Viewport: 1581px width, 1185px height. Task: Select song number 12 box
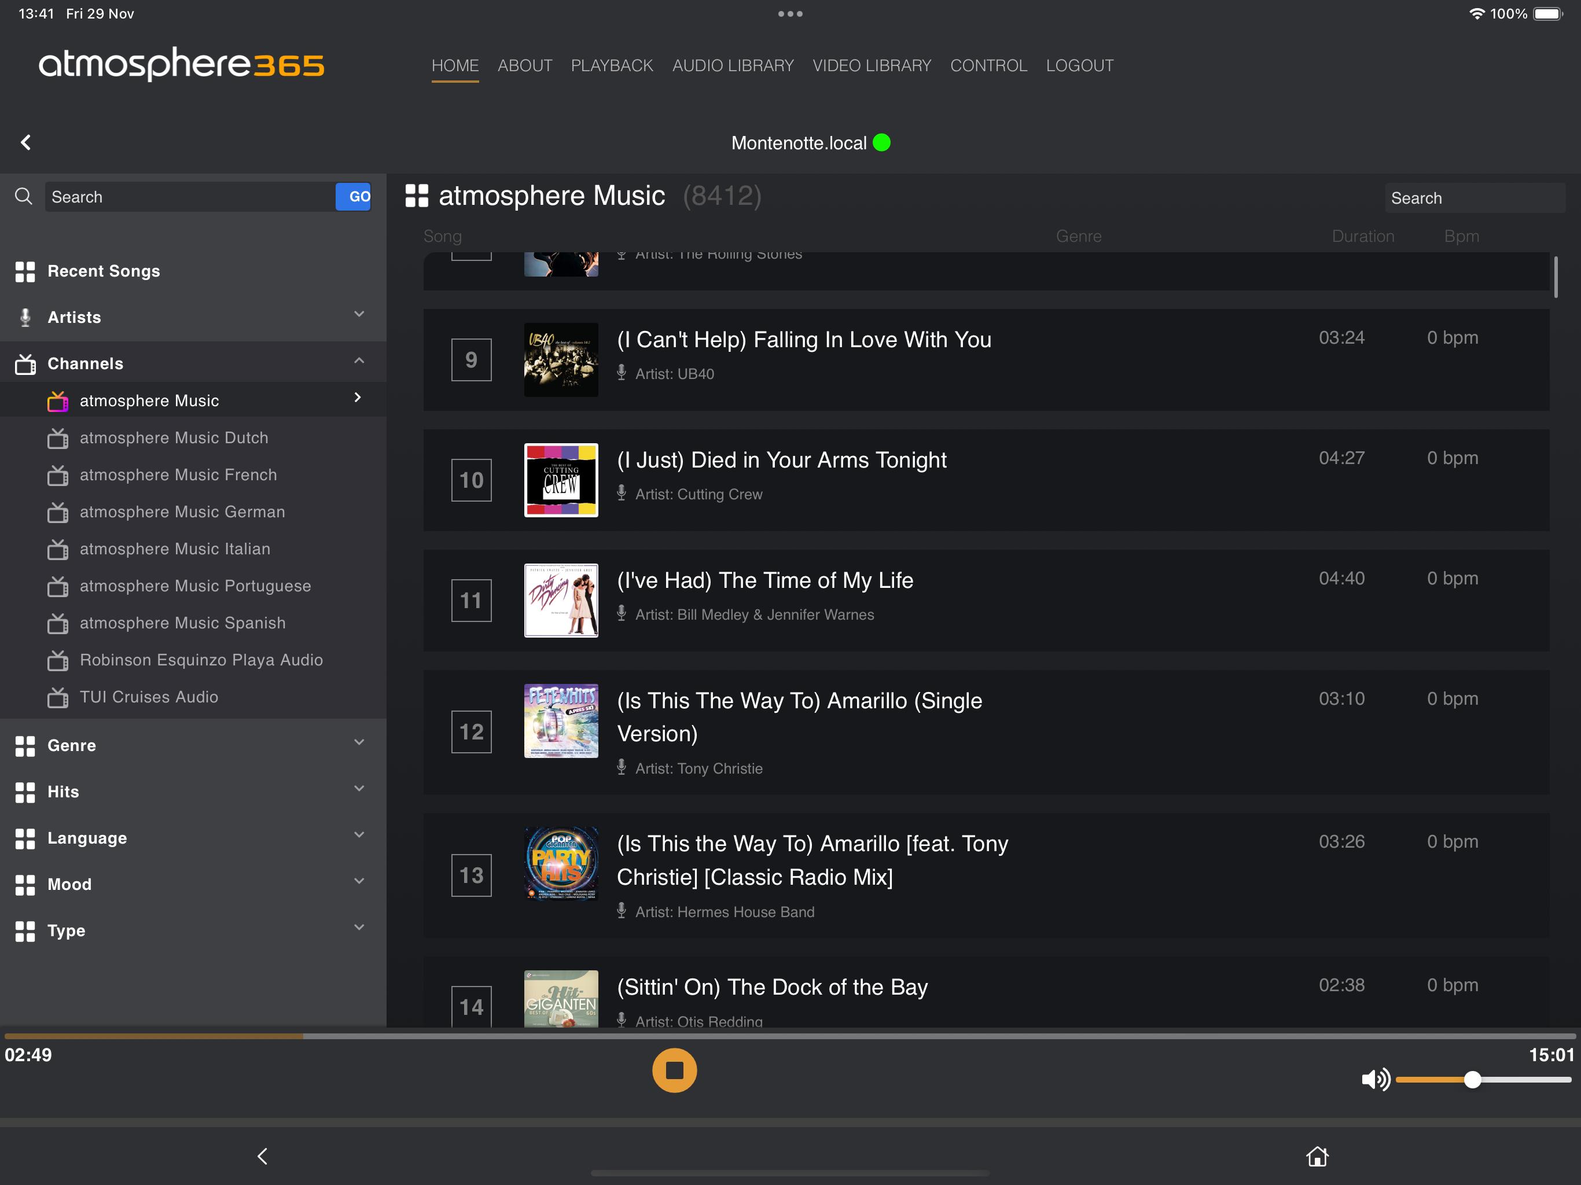(x=472, y=732)
